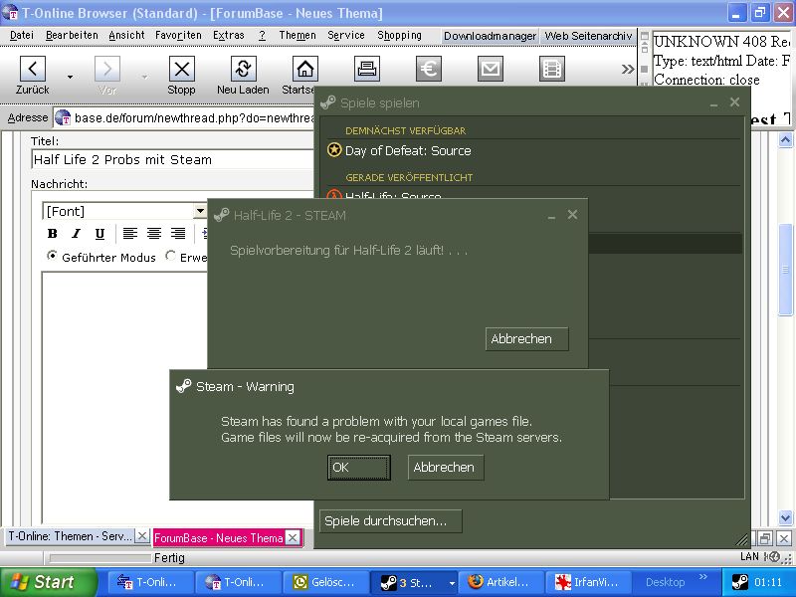Expand the toolbar overflow double chevron
Viewport: 796px width, 597px height.
(x=628, y=69)
